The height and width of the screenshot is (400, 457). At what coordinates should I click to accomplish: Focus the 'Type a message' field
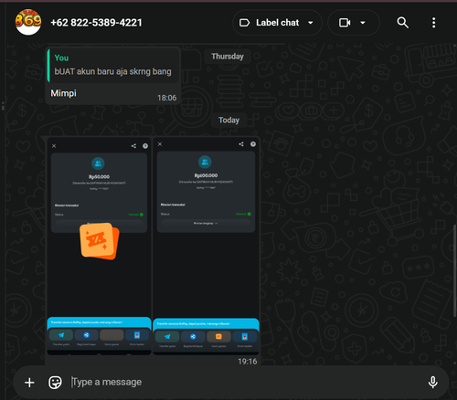[244, 382]
